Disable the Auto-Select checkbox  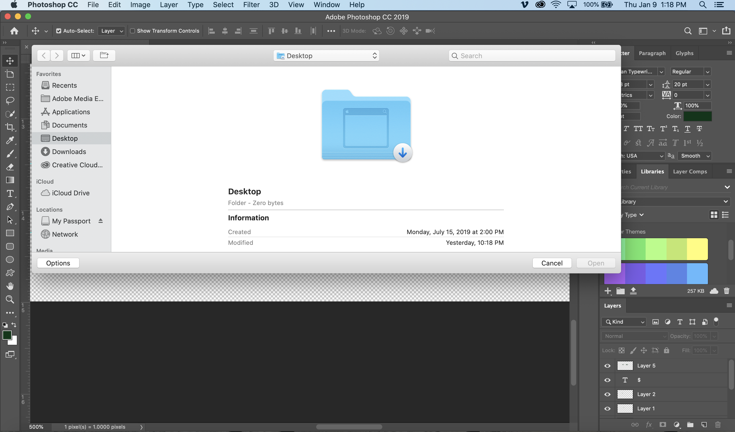[59, 31]
